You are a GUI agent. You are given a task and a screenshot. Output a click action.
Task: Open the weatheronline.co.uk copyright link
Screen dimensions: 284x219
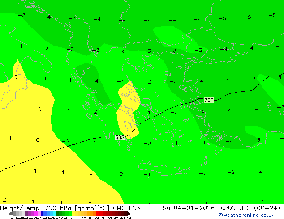(246, 215)
